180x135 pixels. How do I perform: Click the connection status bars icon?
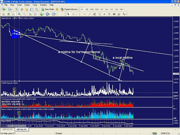click(x=155, y=133)
